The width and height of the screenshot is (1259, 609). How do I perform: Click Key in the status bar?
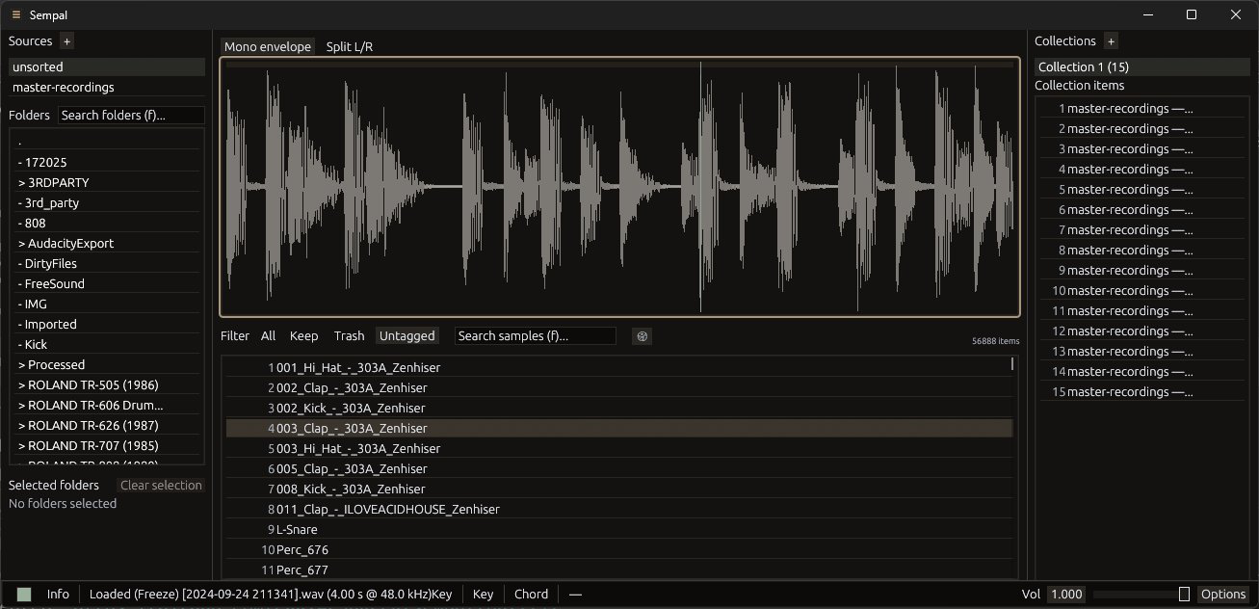click(x=483, y=594)
